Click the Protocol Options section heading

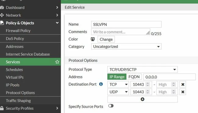83,60
